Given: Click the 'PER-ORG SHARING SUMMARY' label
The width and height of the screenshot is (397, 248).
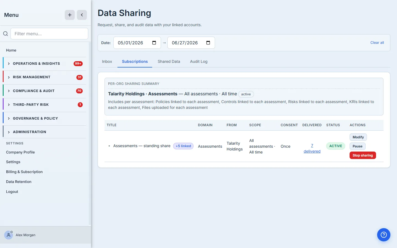Looking at the screenshot, I should pyautogui.click(x=134, y=84).
